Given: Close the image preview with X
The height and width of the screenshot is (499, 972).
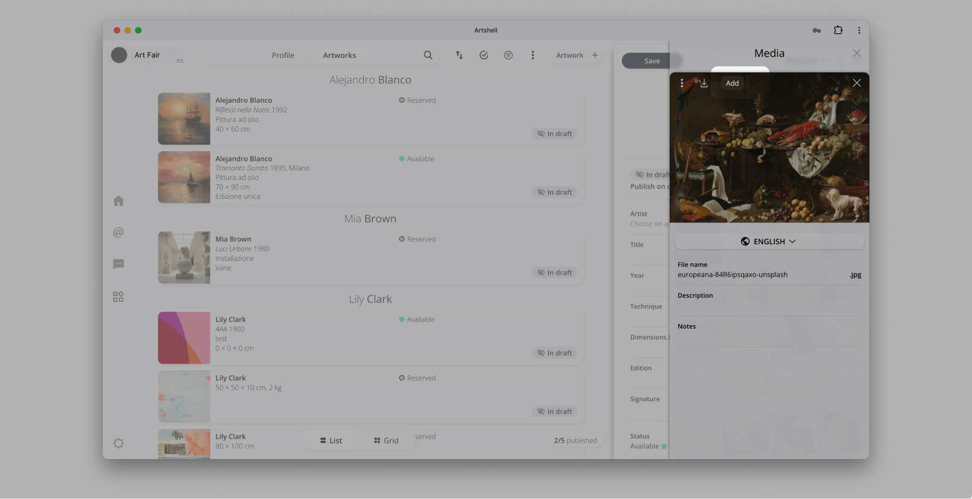Looking at the screenshot, I should [857, 83].
